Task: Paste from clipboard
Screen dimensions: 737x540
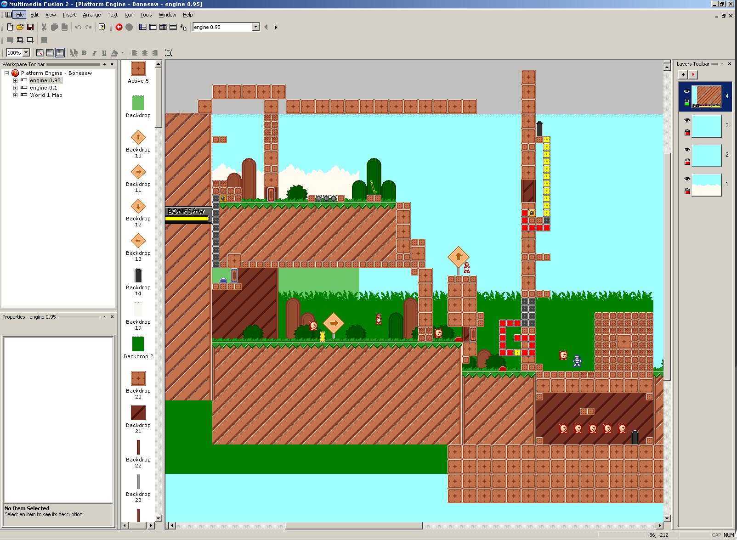Action: coord(65,27)
